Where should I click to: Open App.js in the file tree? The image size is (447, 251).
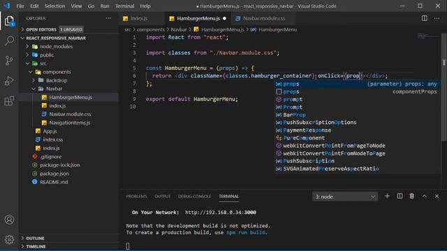pyautogui.click(x=68, y=131)
